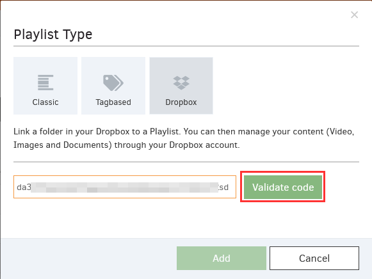Pick the Dropbox logo icon
The image size is (372, 279).
181,83
